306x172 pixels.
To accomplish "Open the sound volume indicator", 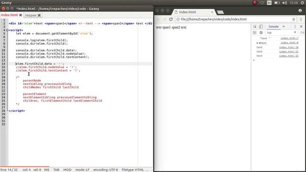I will (x=284, y=3).
